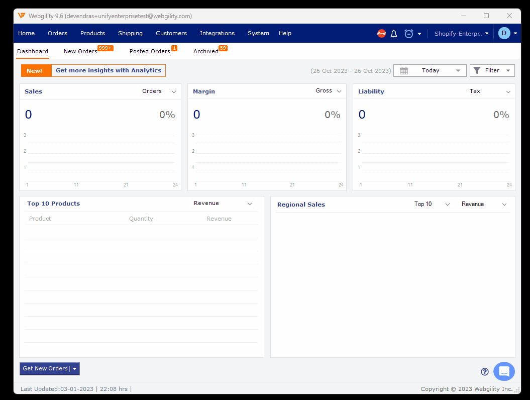Expand the scheduler dropdown arrow
The image size is (530, 400).
click(x=419, y=34)
